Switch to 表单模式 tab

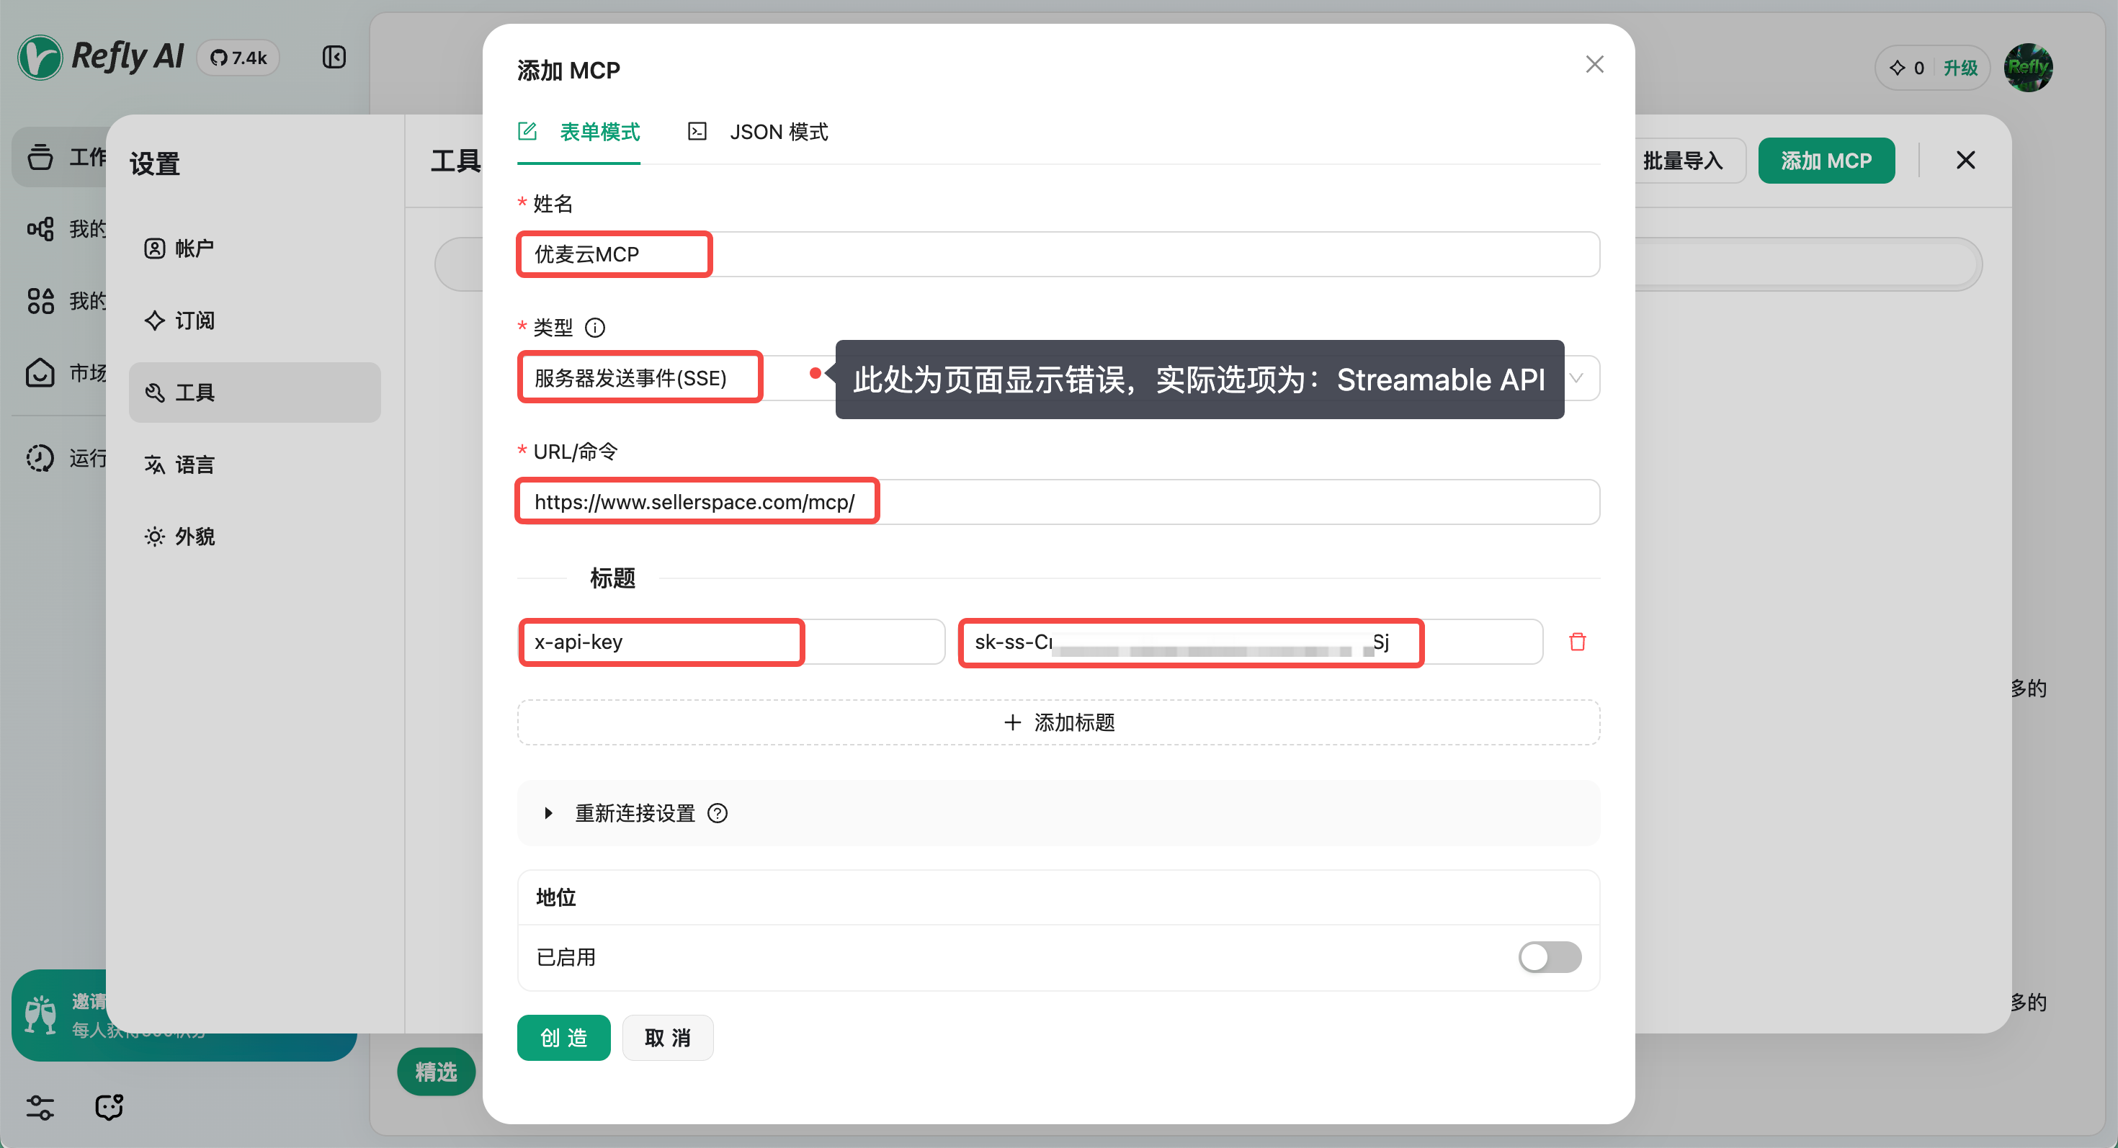pyautogui.click(x=578, y=132)
